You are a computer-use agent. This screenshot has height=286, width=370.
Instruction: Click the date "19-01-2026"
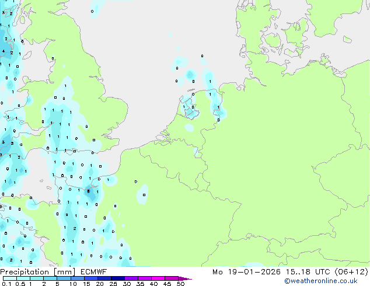click(x=254, y=272)
